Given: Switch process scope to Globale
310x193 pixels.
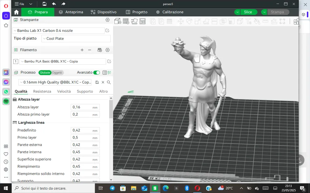Looking at the screenshot, I should click(45, 73).
